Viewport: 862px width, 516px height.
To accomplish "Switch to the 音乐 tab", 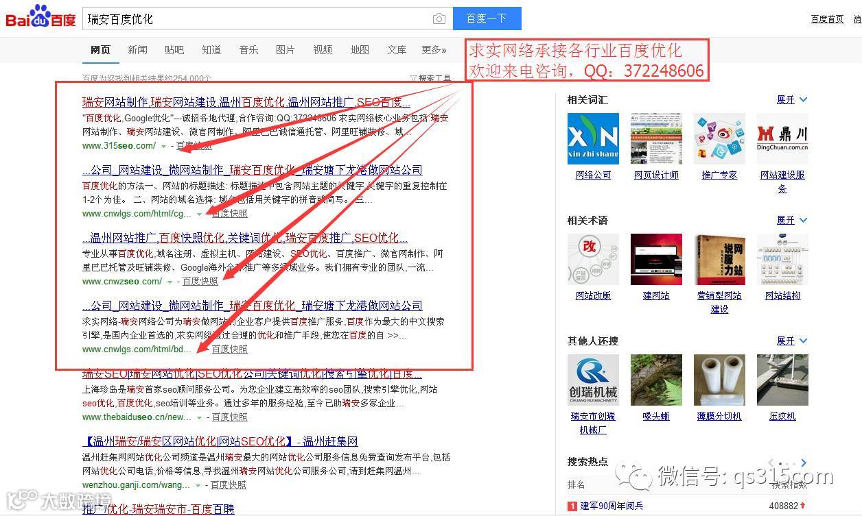I will tap(248, 50).
